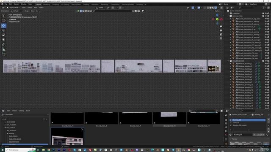The width and height of the screenshot is (271, 152).
Task: Select the BUILDINGS catalog entry
Action: pyautogui.click(x=13, y=136)
